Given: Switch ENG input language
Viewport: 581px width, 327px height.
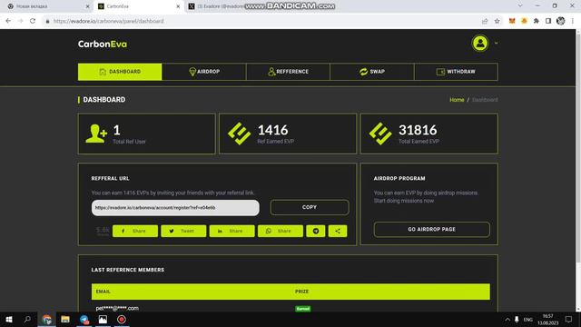Looking at the screenshot, I should [x=528, y=320].
